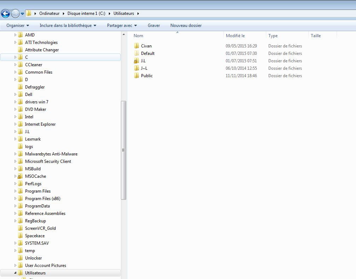Click the date 06/10/2014 12:55
The image size is (356, 279).
click(241, 68)
